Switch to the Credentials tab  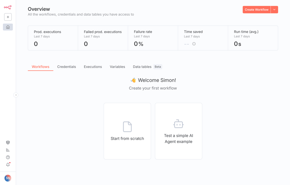click(x=66, y=67)
